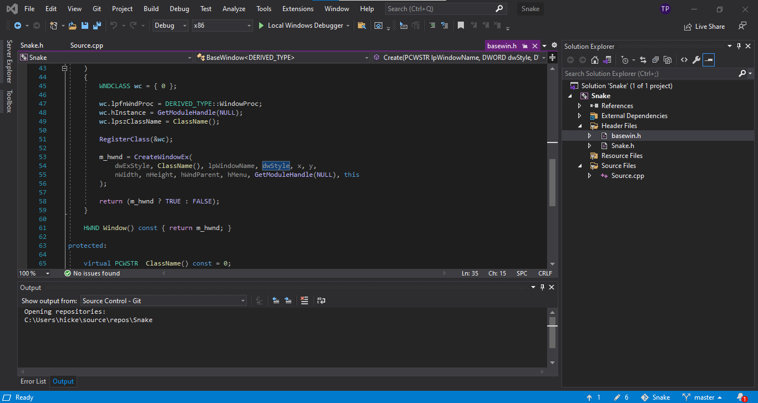The height and width of the screenshot is (403, 758).
Task: Clear all text in Output window
Action: pyautogui.click(x=304, y=300)
